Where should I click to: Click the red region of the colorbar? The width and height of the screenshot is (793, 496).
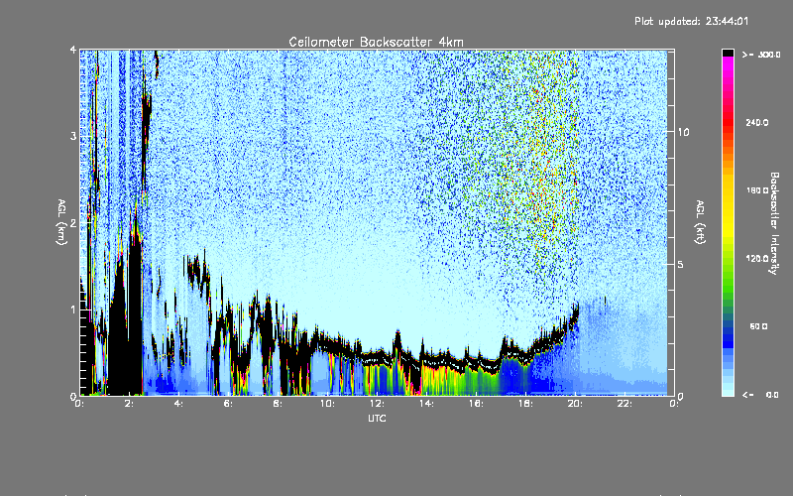[728, 121]
